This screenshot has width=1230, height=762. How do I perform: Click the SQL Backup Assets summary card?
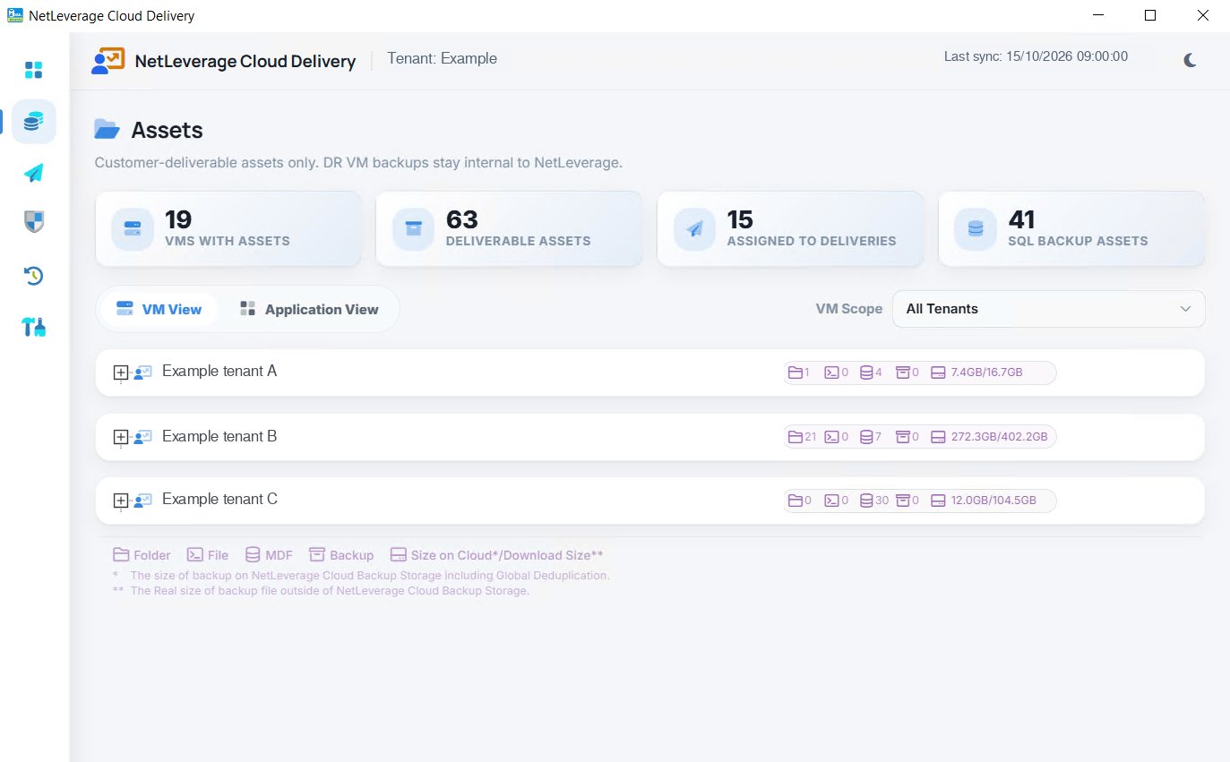[1071, 228]
